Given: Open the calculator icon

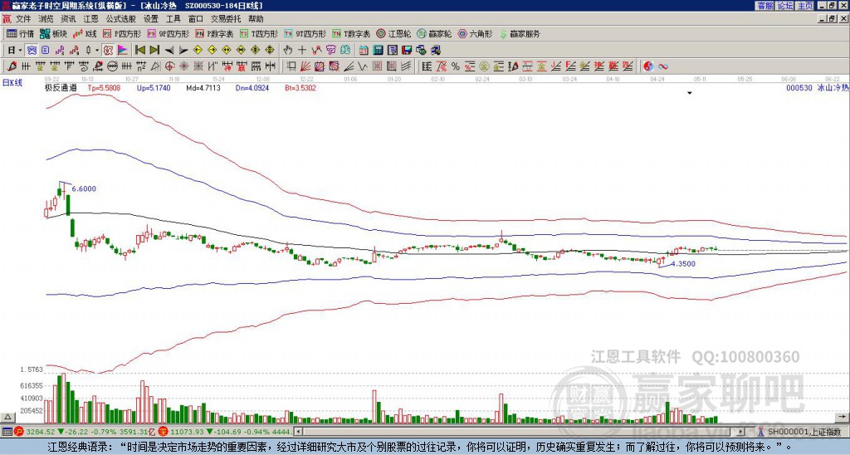Looking at the screenshot, I should click(378, 50).
